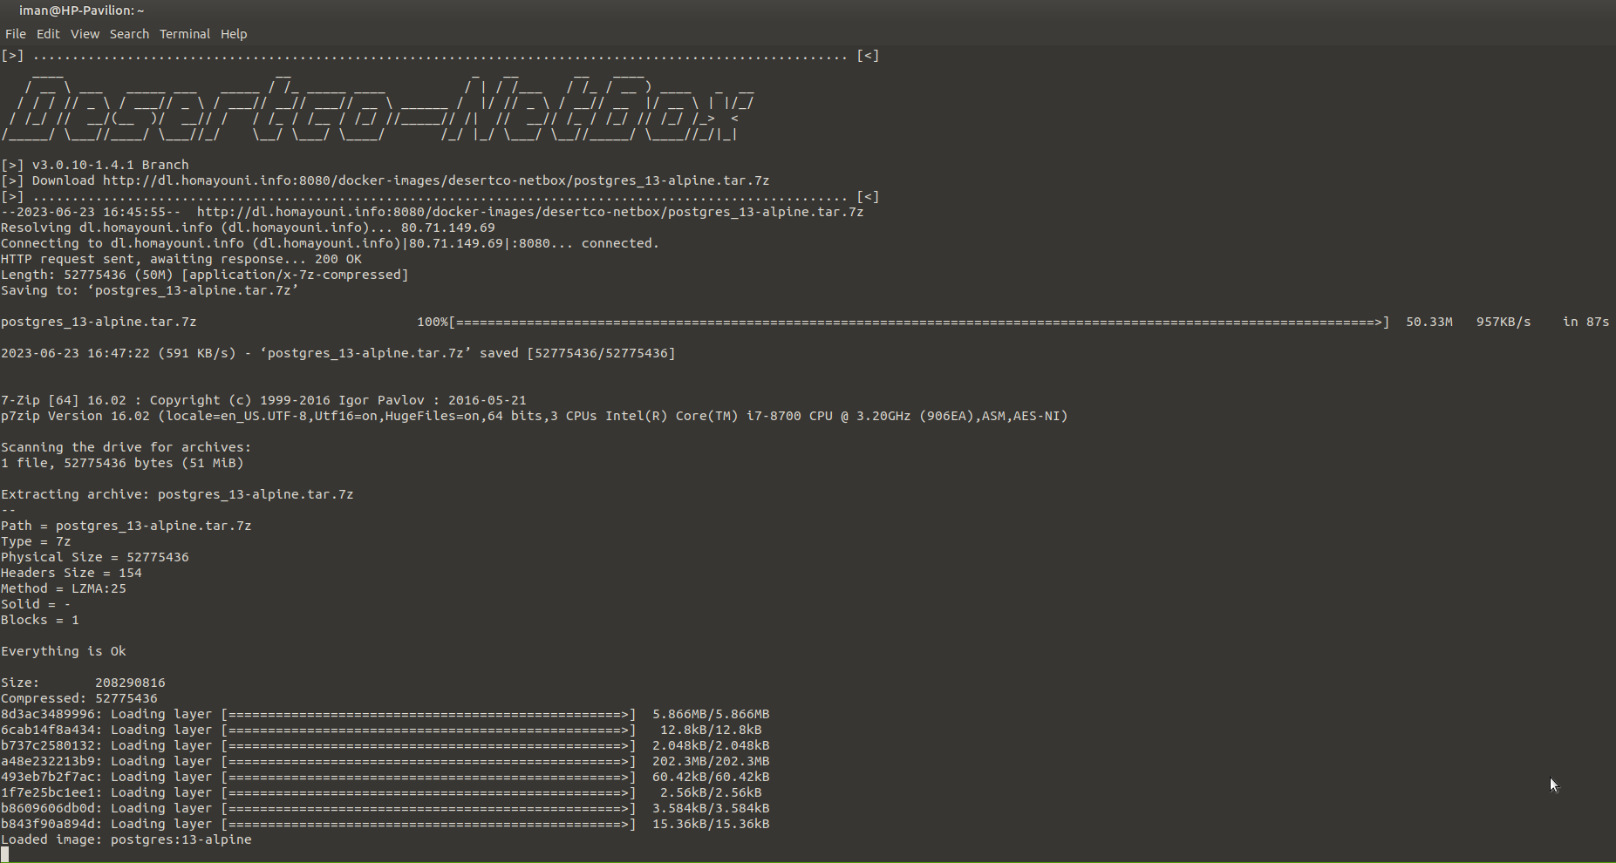
Task: Click the 'Path = postgres_13-alpine.tar.7z' line
Action: (126, 526)
